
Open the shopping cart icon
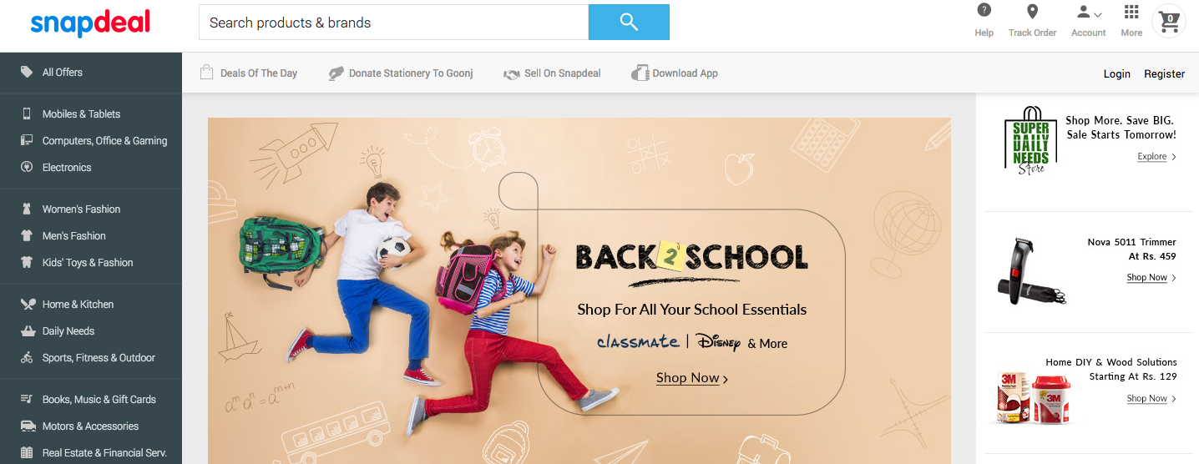coord(1169,20)
